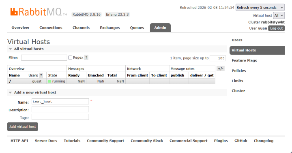Open the Tutorials footer link
The image size is (292, 153).
coord(72,141)
